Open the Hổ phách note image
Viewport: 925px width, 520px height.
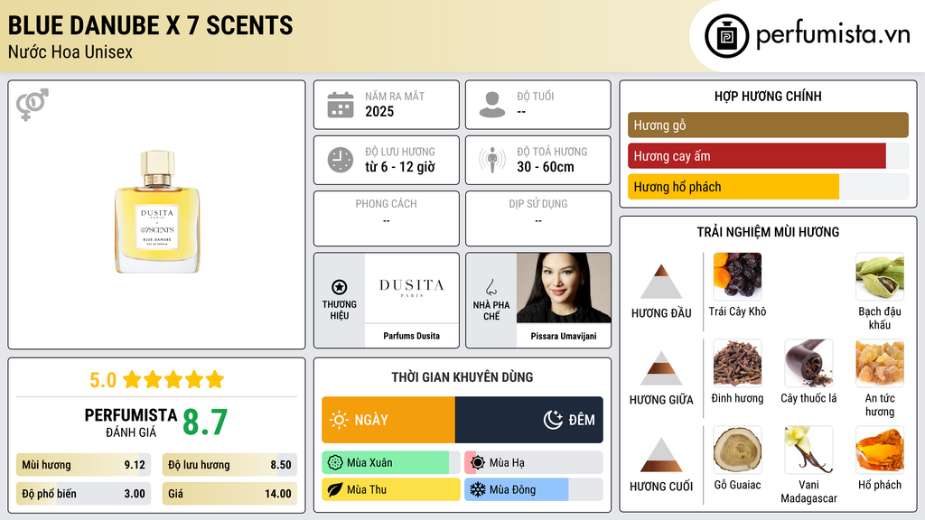pos(880,450)
